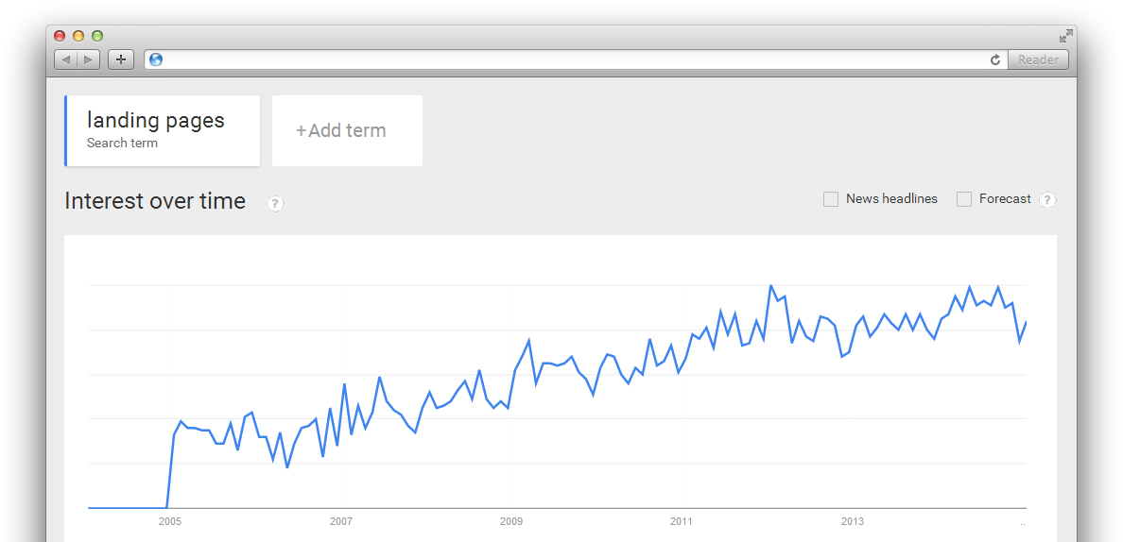Image resolution: width=1123 pixels, height=542 pixels.
Task: Toggle the Forecast checkbox
Action: [x=964, y=199]
